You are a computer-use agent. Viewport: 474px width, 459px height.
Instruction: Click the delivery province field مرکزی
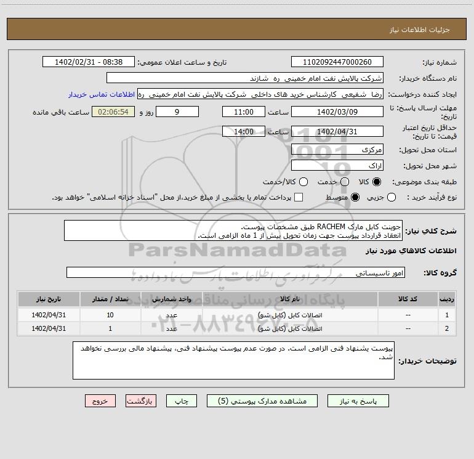(337, 150)
